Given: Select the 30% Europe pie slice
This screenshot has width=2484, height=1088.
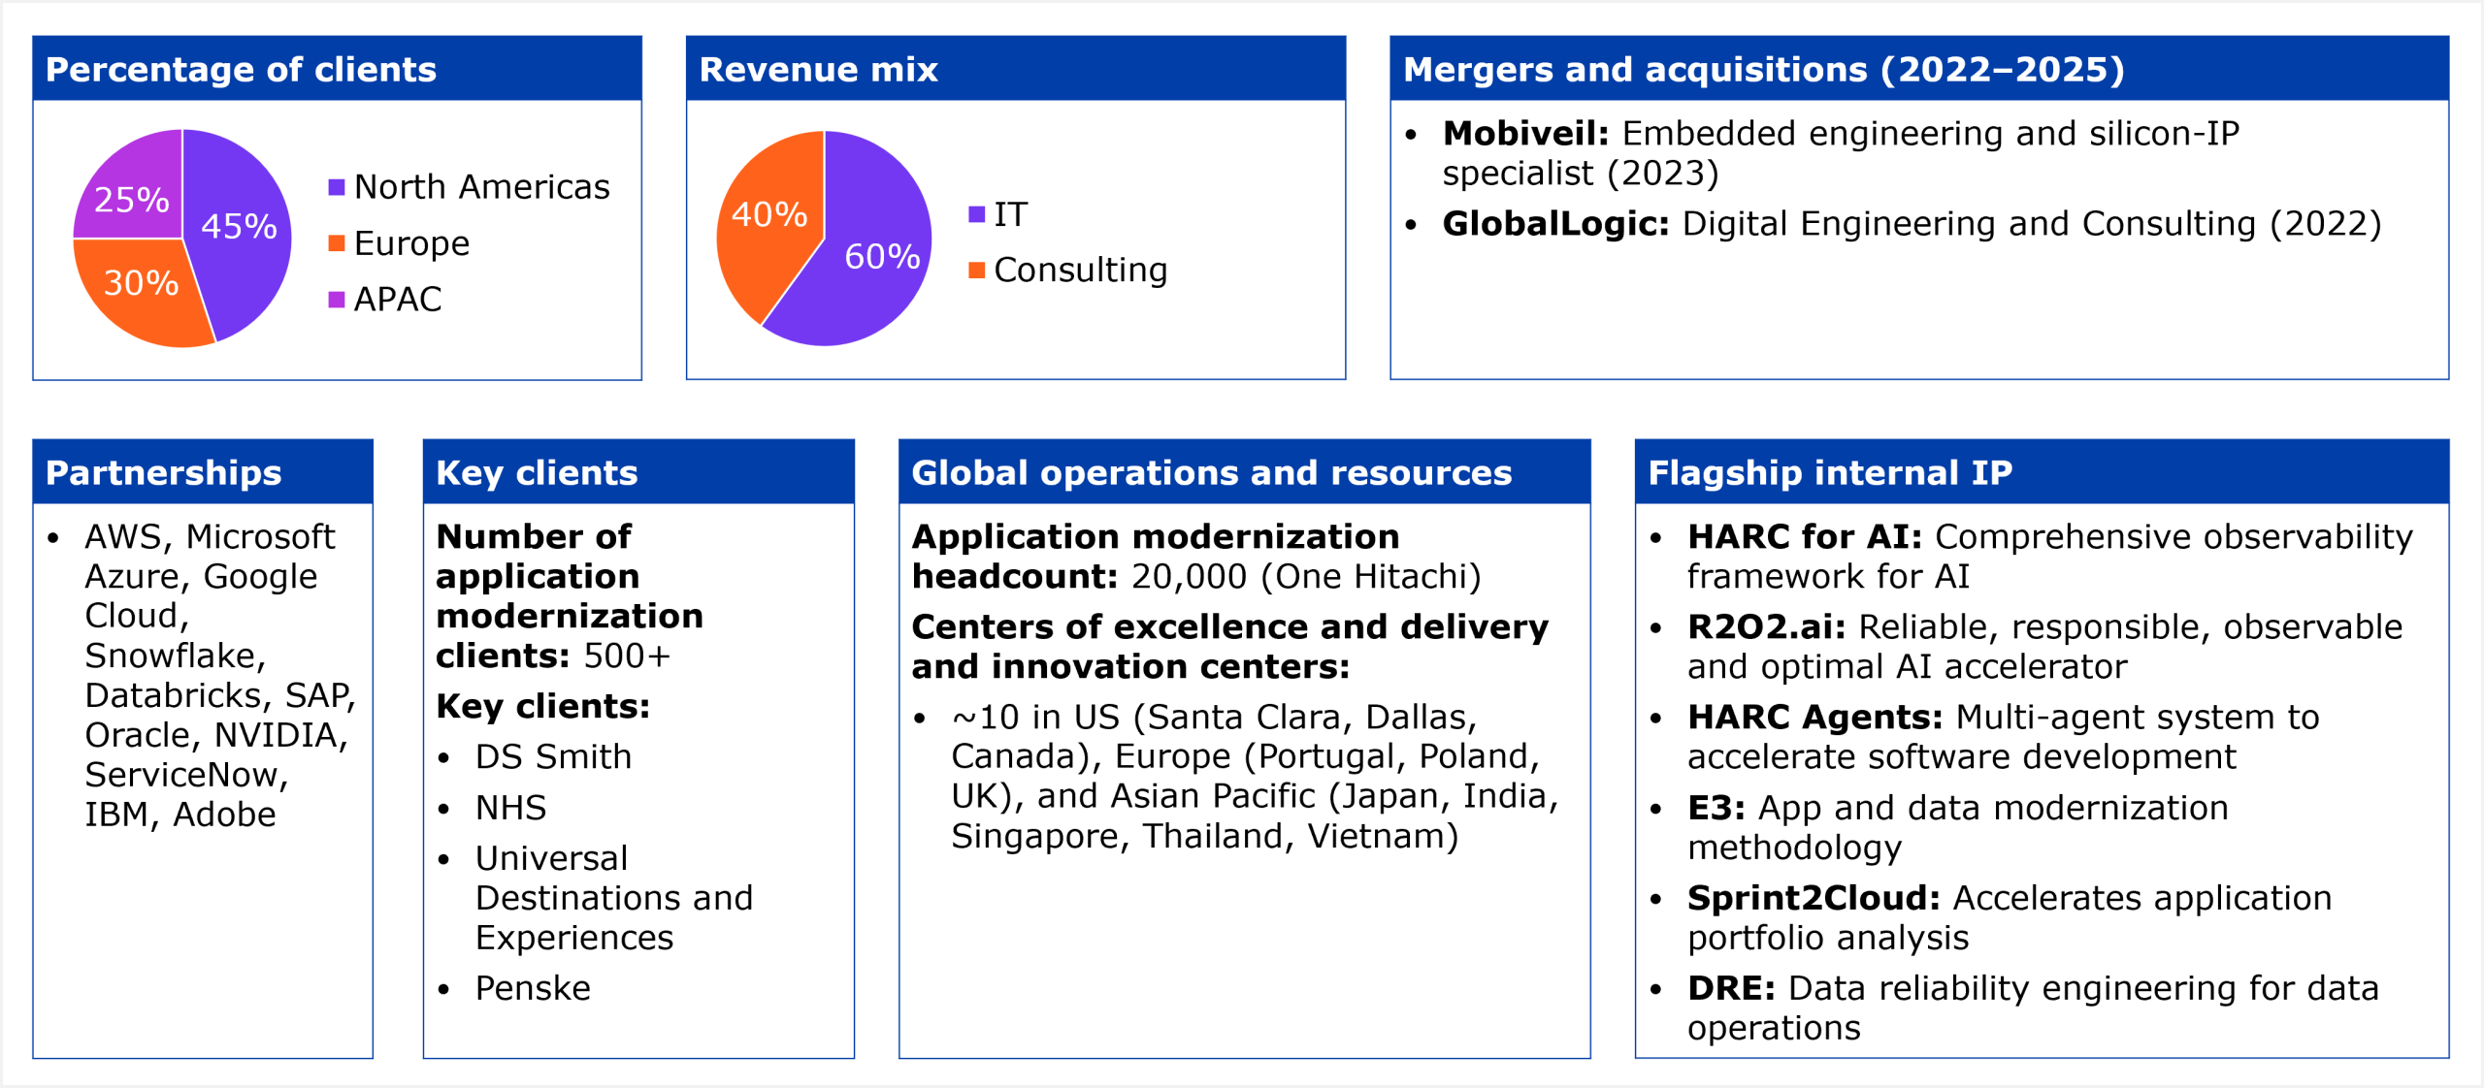Looking at the screenshot, I should point(141,283).
